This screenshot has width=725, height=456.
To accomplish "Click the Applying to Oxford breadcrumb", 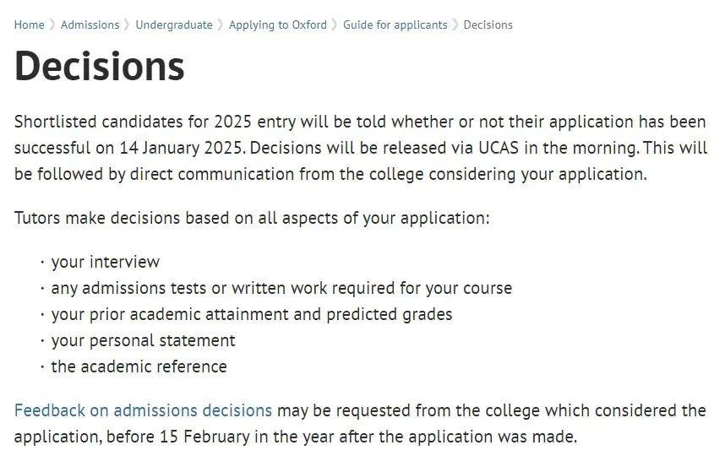I will point(278,25).
